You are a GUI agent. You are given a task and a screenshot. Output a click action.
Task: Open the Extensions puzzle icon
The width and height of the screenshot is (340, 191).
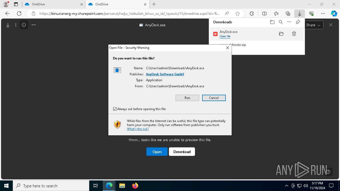252,14
